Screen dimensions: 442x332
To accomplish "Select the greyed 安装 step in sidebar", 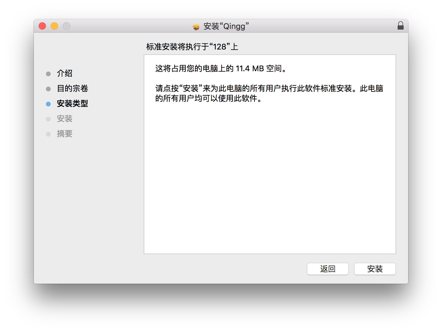I will 65,119.
